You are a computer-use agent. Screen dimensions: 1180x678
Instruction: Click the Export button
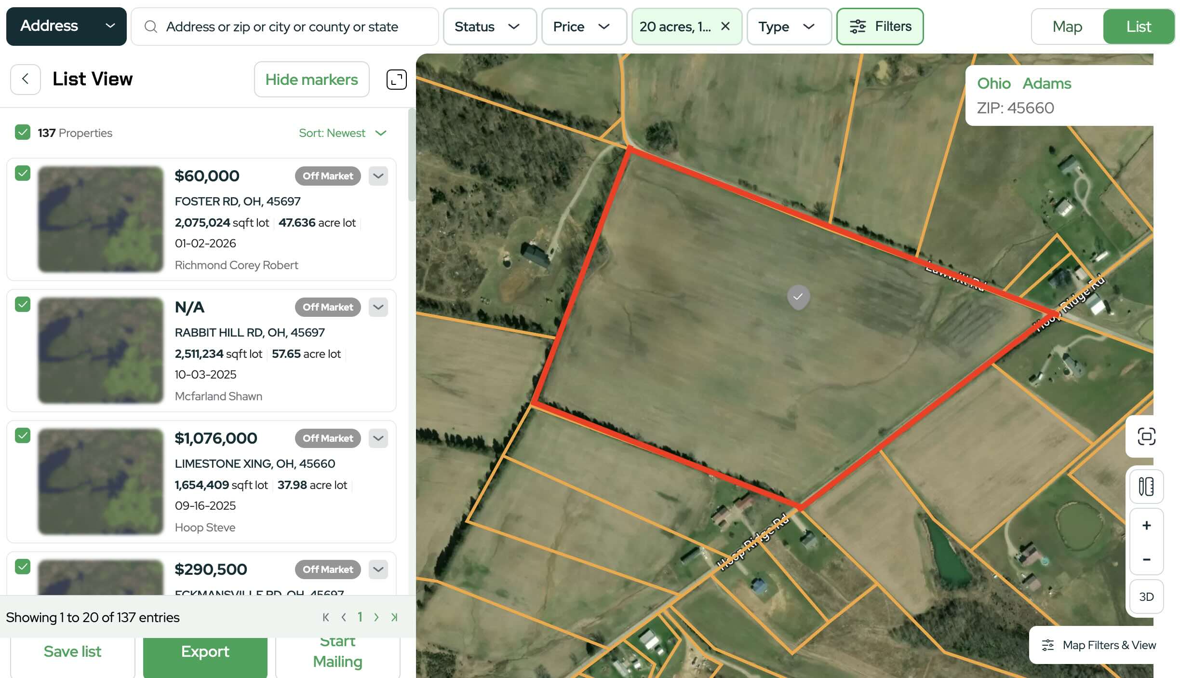tap(205, 652)
